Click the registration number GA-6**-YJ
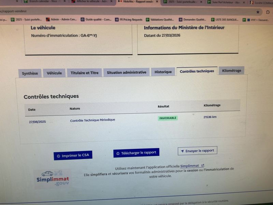Image resolution: width=273 pixels, height=205 pixels. 89,36
